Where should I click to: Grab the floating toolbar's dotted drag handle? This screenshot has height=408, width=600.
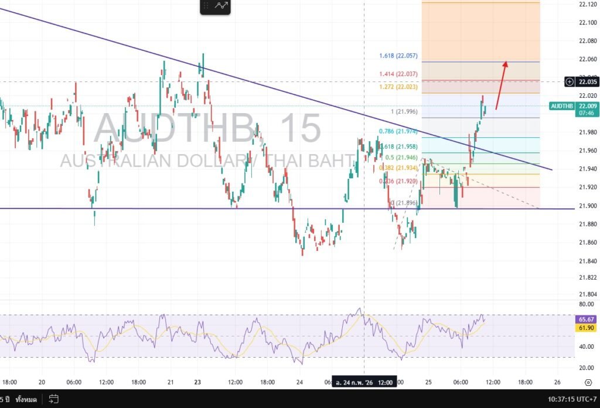[x=207, y=6]
